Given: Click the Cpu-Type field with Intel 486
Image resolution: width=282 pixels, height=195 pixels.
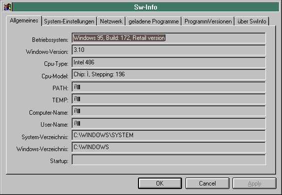Looking at the screenshot, I should 168,62.
